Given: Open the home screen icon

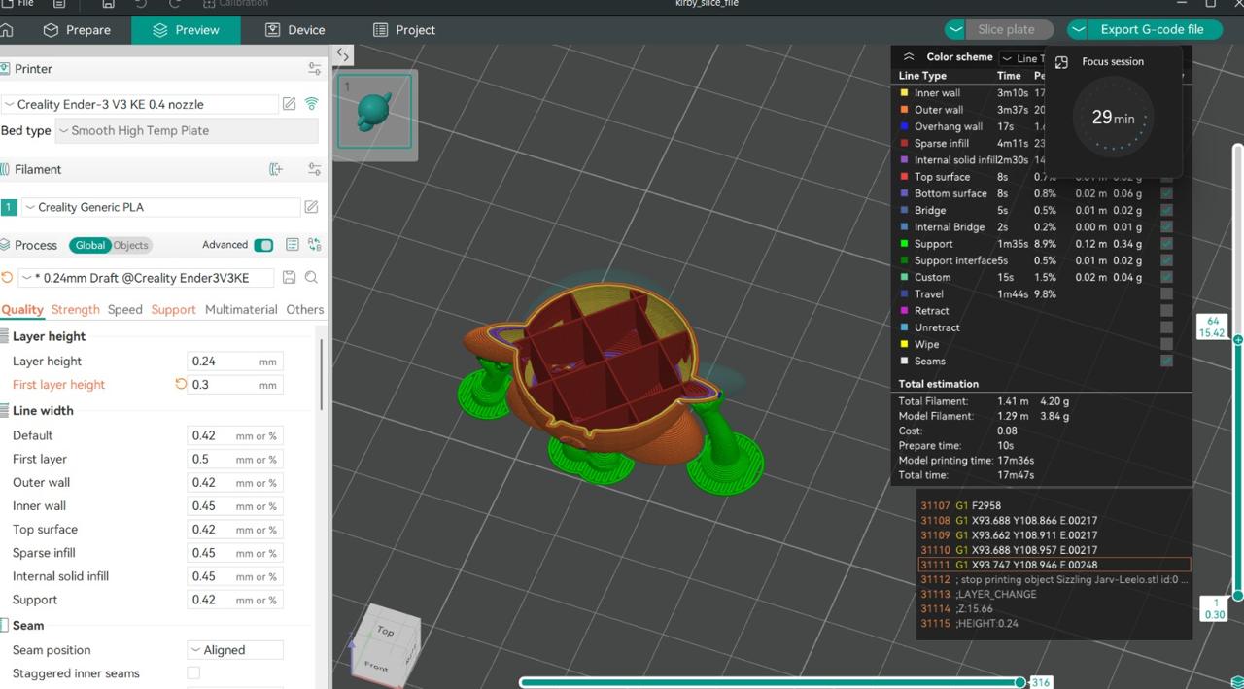Looking at the screenshot, I should point(7,30).
